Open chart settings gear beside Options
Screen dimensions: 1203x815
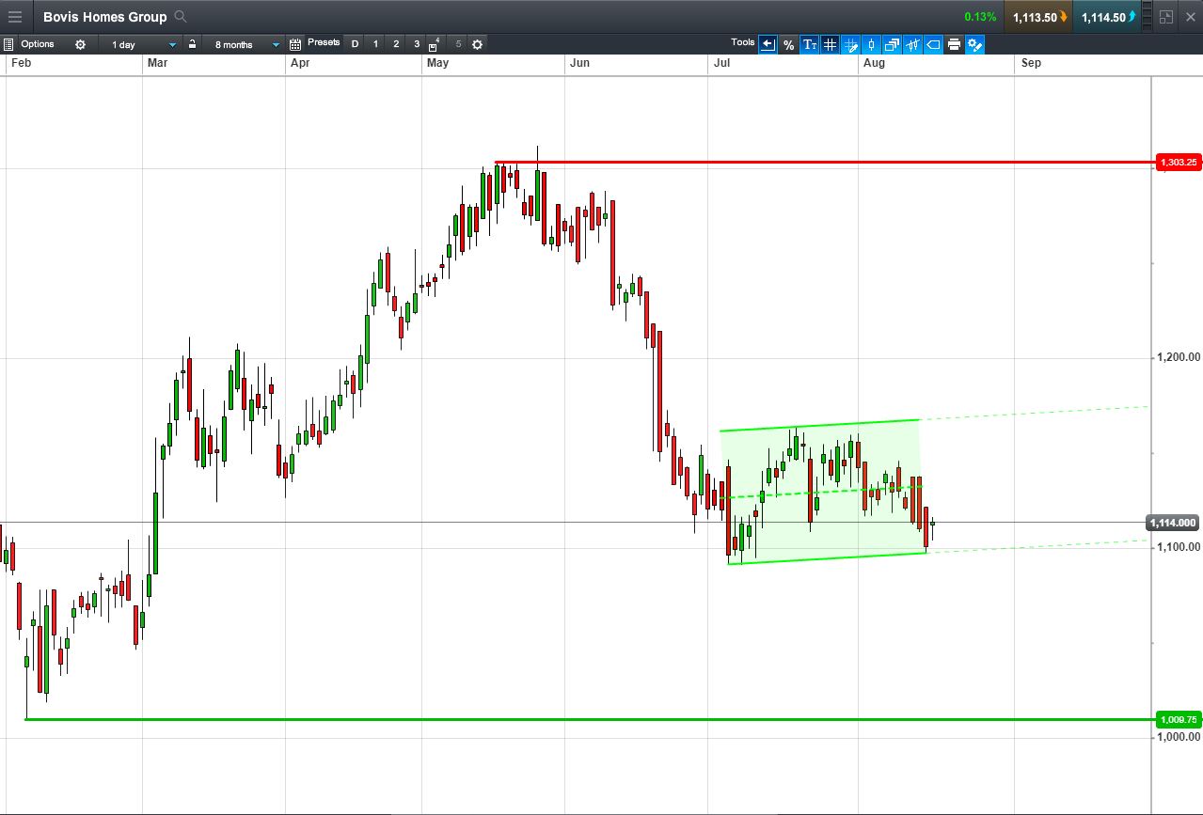click(x=80, y=44)
